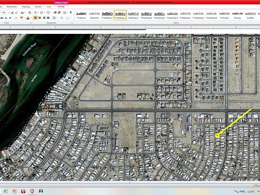Apply the Caption style
The image size is (260, 195).
coord(81,15)
